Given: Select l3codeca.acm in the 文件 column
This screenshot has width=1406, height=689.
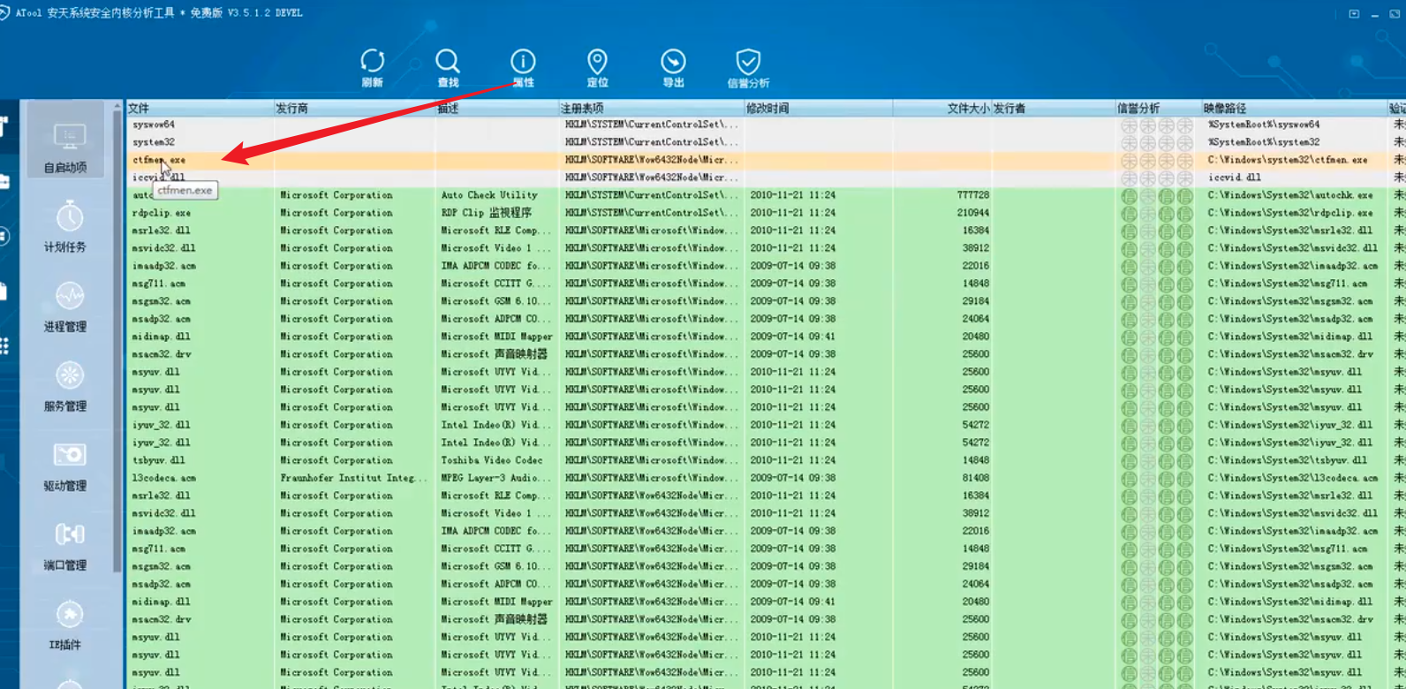Looking at the screenshot, I should pyautogui.click(x=164, y=478).
